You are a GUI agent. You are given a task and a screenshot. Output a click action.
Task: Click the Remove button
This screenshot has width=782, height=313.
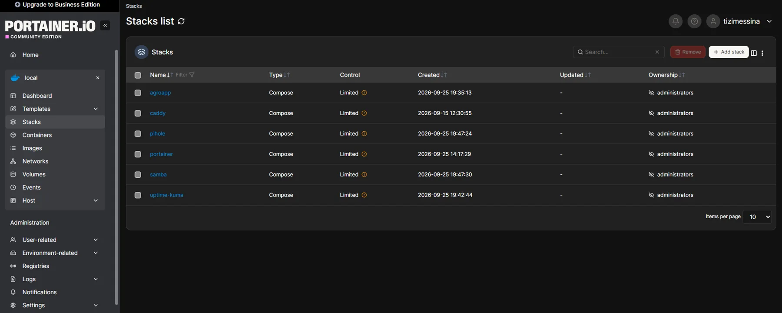[688, 52]
